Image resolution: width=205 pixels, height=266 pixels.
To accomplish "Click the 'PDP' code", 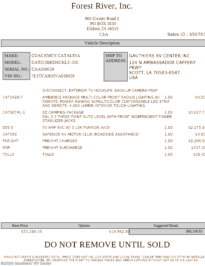I will pos(6,148).
